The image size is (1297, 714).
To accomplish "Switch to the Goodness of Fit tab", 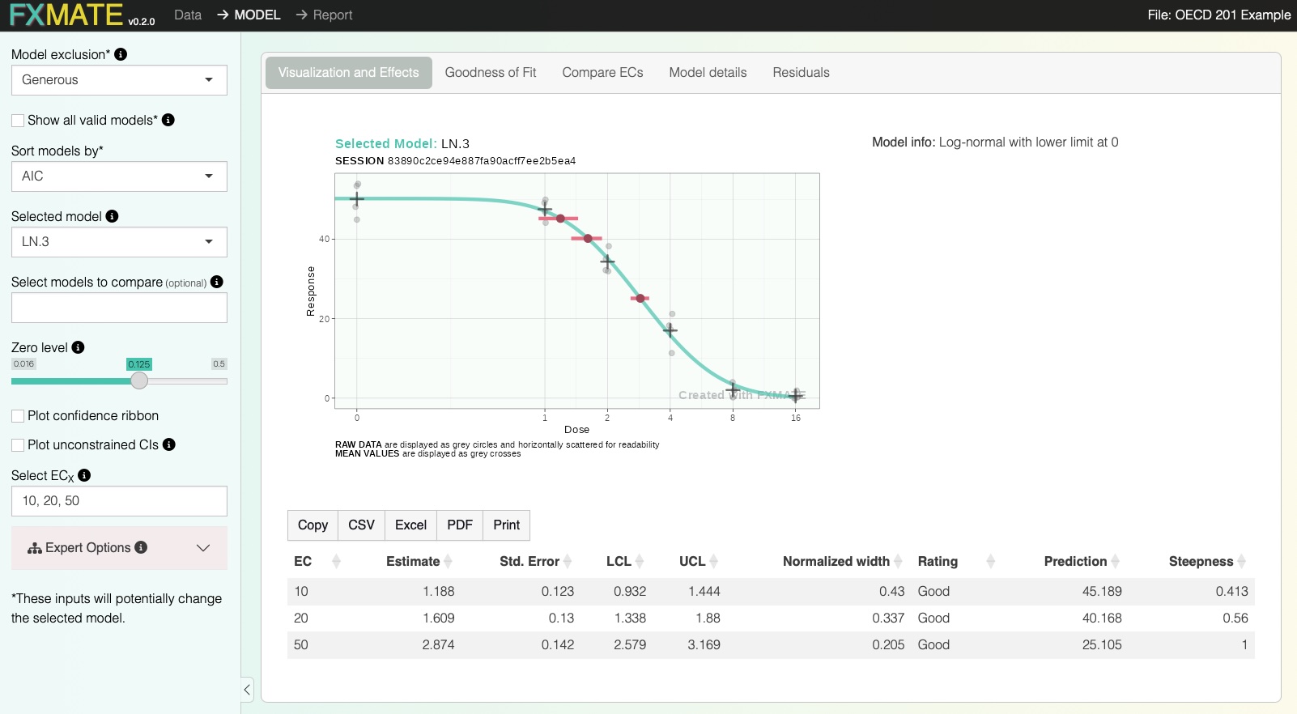I will pos(490,73).
